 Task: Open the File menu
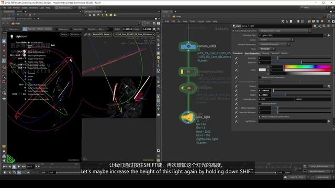pos(4,8)
